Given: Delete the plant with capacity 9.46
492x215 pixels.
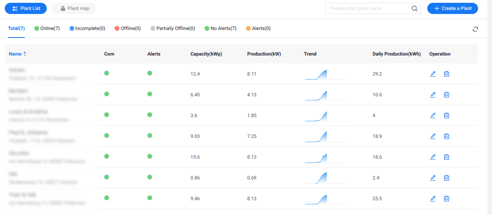Looking at the screenshot, I should pyautogui.click(x=446, y=199).
